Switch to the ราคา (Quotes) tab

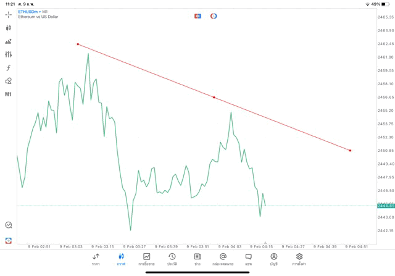96,259
